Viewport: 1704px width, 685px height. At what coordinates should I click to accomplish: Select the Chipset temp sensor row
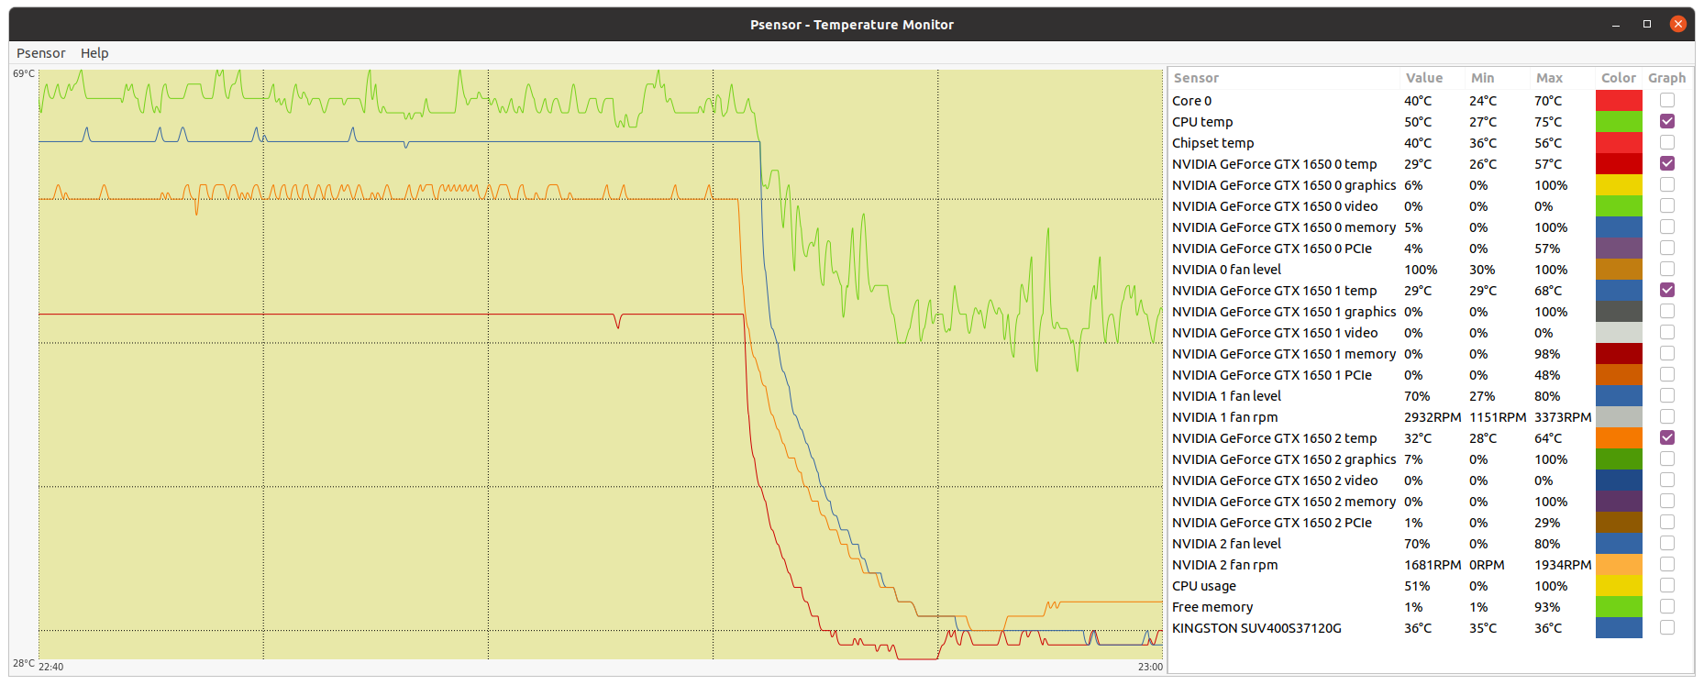point(1212,143)
